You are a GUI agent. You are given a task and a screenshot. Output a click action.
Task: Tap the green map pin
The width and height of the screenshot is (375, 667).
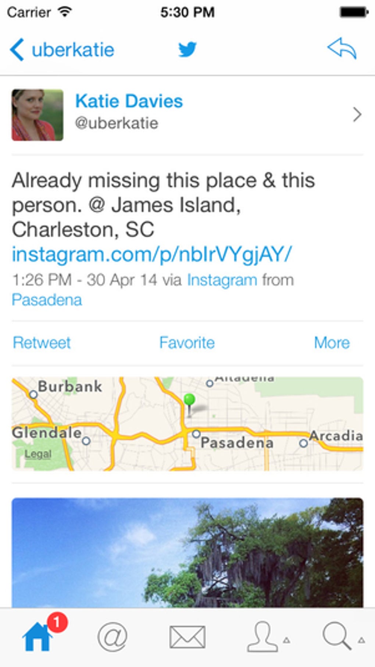click(189, 400)
